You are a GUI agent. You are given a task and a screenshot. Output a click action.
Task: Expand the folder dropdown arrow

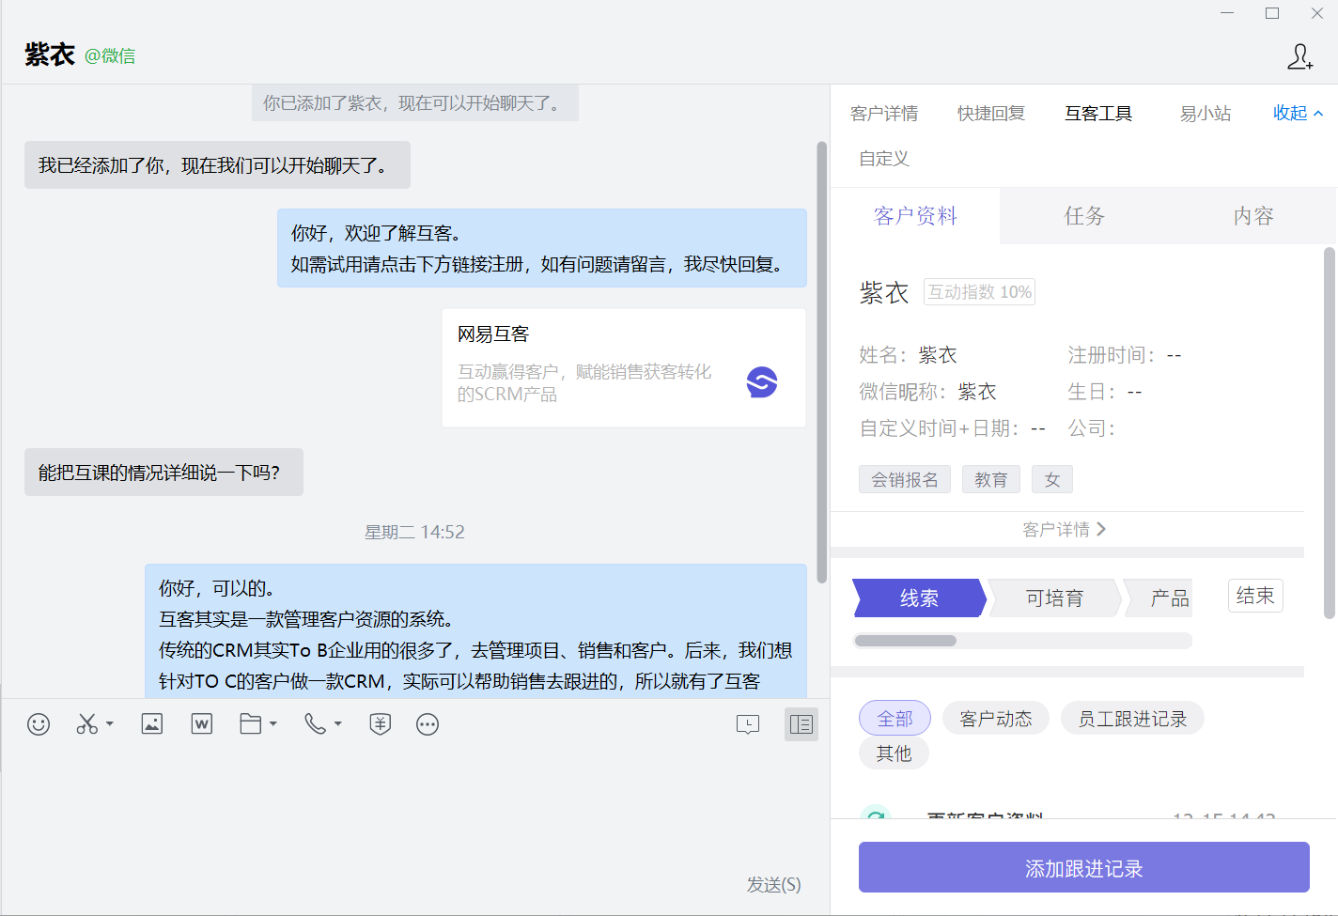[273, 724]
